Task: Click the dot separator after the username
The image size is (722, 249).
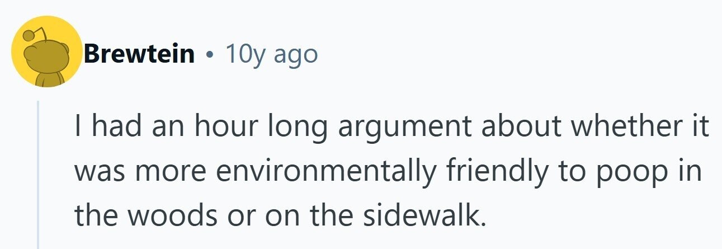Action: 210,55
